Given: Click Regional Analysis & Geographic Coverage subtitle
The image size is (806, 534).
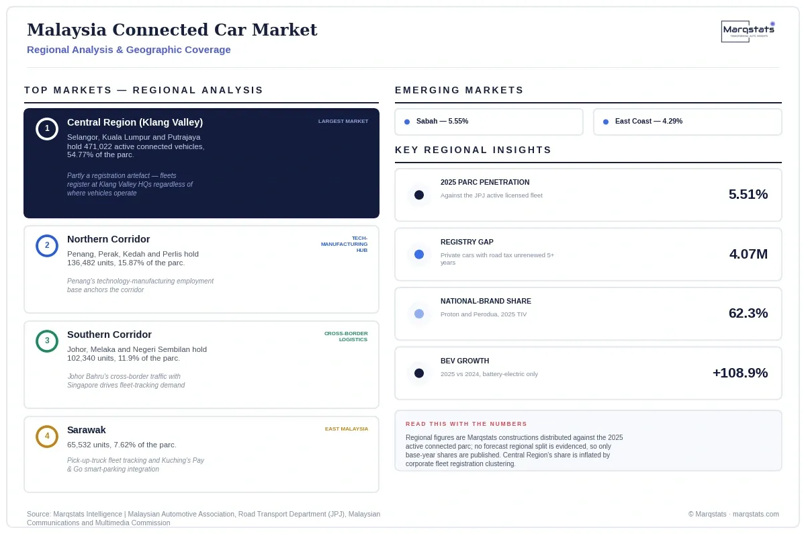Looking at the screenshot, I should pyautogui.click(x=129, y=50).
